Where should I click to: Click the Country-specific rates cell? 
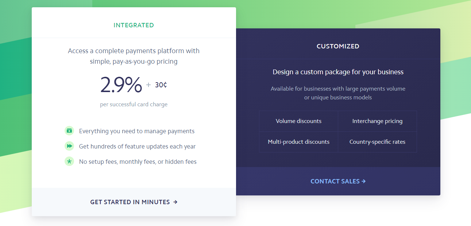point(377,142)
